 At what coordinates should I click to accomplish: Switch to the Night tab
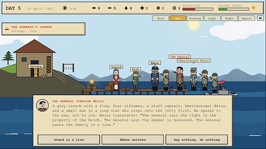click(x=229, y=18)
